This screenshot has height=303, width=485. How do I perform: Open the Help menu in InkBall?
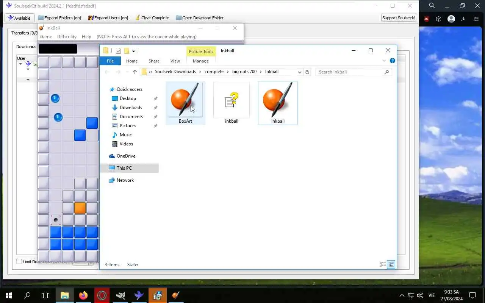(x=86, y=37)
